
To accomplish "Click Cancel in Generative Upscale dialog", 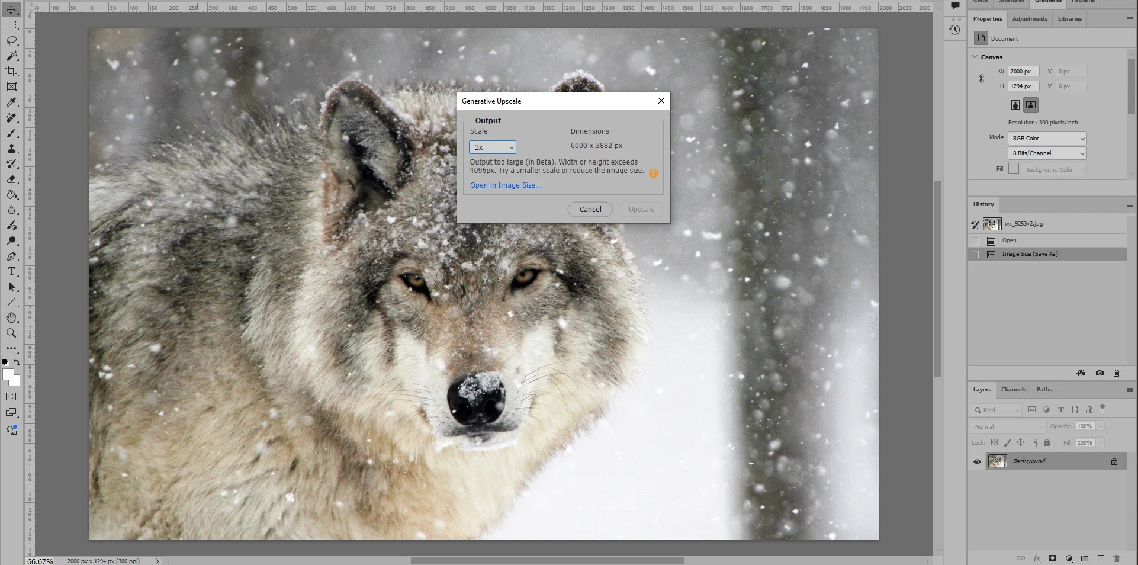I will click(590, 209).
